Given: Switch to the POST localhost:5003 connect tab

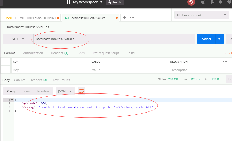Looking at the screenshot, I should click(32, 18).
